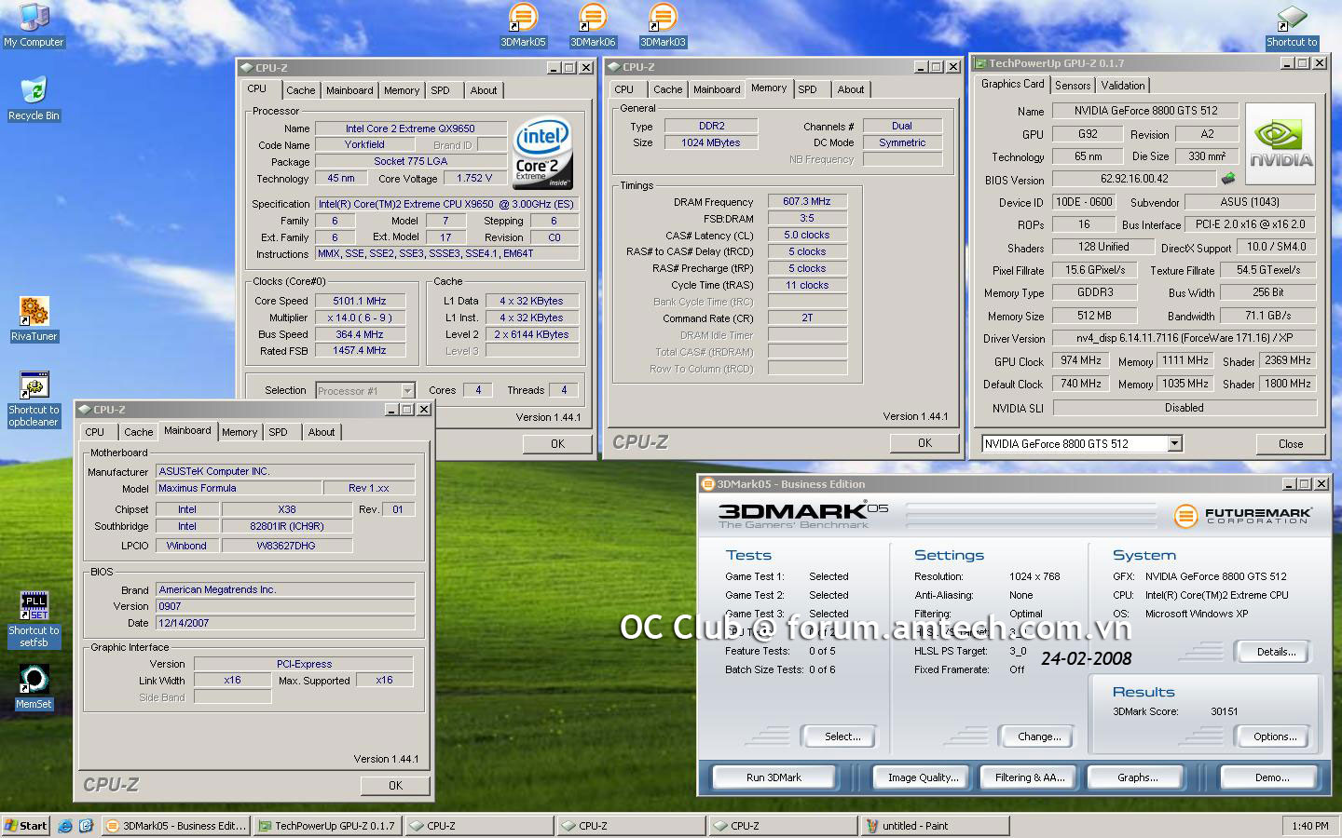Click the Filtering & AA... button
1342x838 pixels.
(x=1029, y=777)
